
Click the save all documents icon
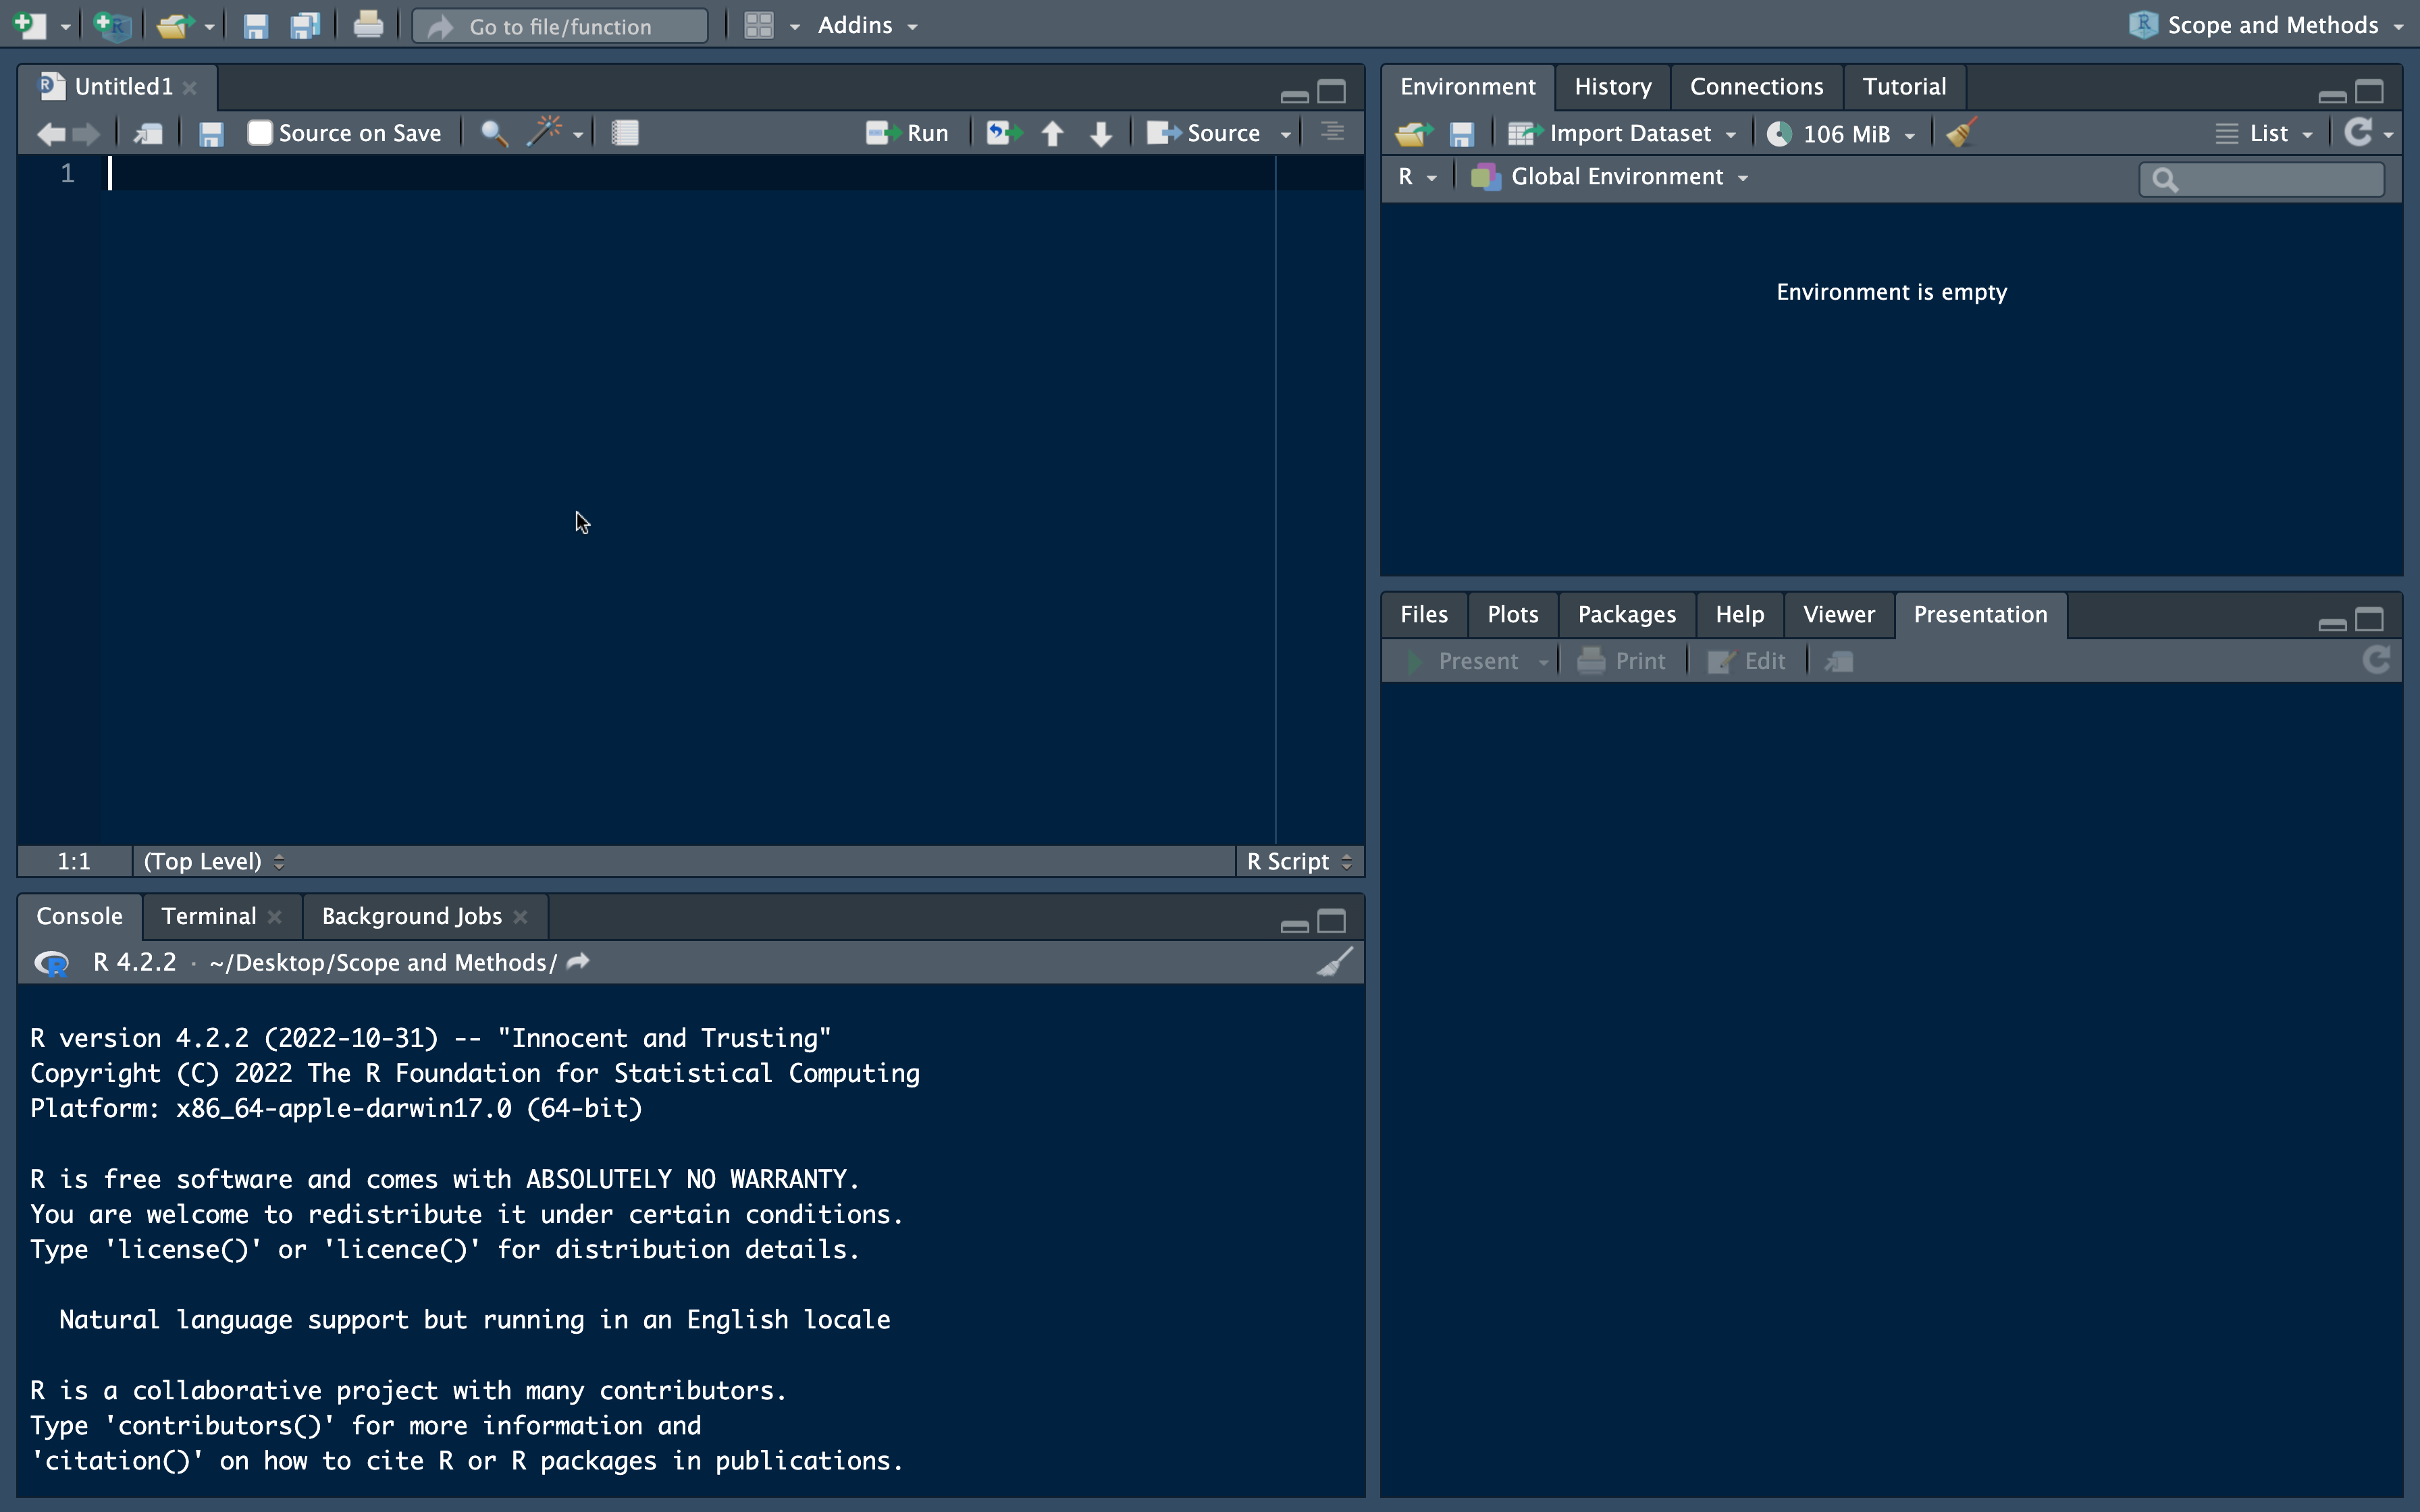tap(304, 26)
